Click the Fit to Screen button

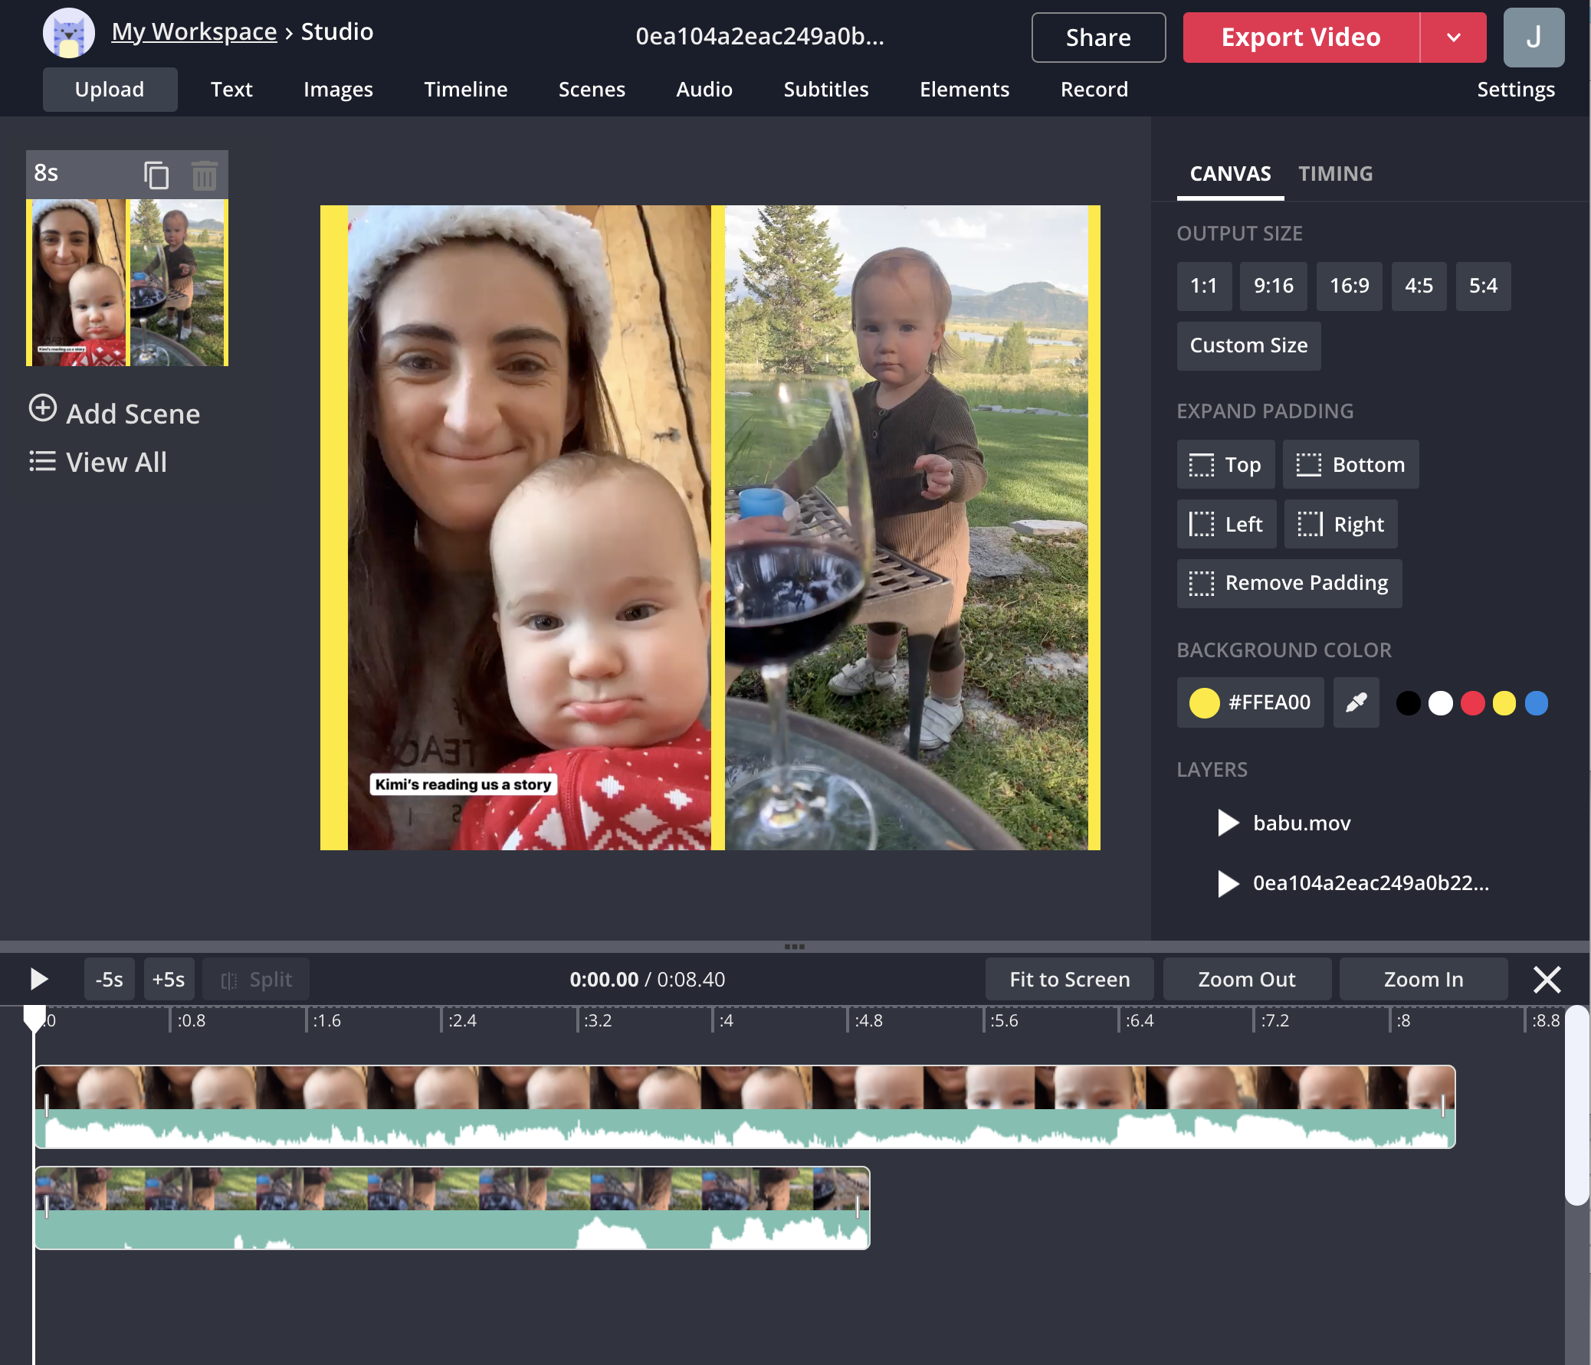(x=1069, y=979)
